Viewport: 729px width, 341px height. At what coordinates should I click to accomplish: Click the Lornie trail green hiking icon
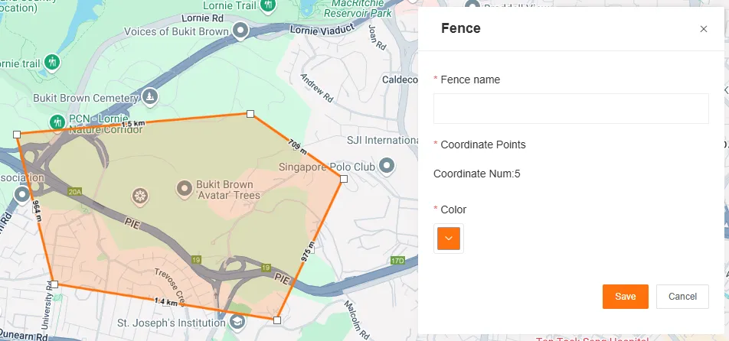(52, 60)
